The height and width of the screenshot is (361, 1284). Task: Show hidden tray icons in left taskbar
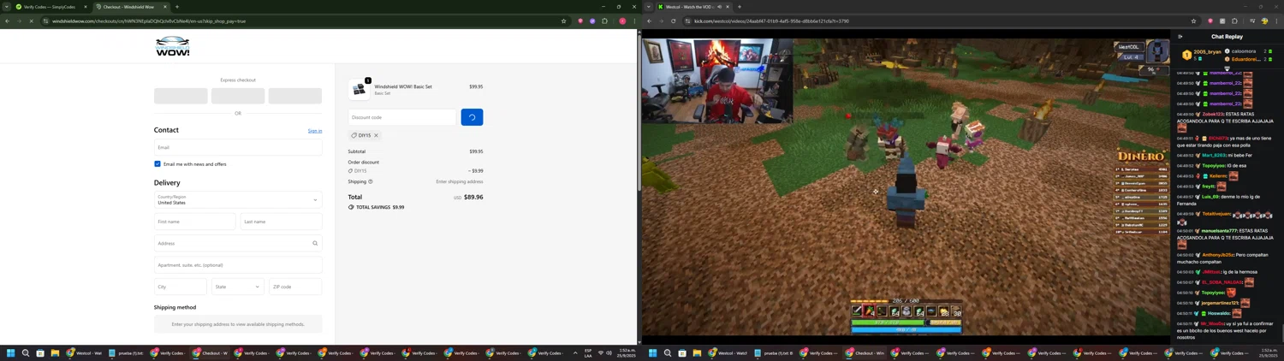(575, 353)
